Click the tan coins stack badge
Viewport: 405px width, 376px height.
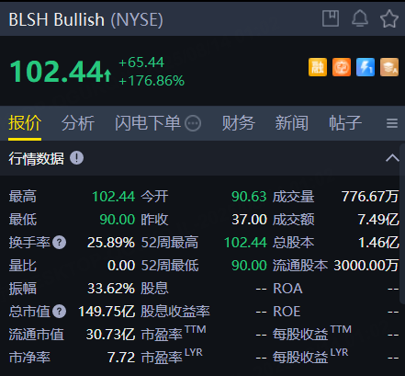389,67
